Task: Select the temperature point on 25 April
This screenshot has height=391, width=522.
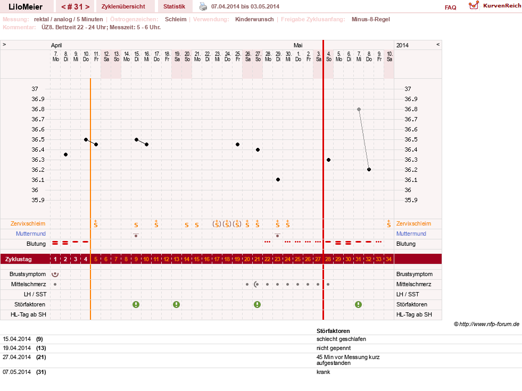Action: coord(237,144)
